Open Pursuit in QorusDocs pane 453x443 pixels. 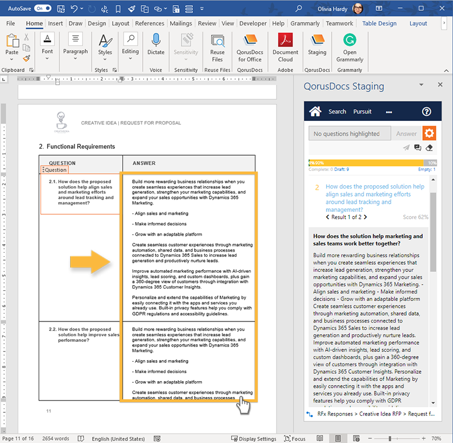tap(363, 112)
